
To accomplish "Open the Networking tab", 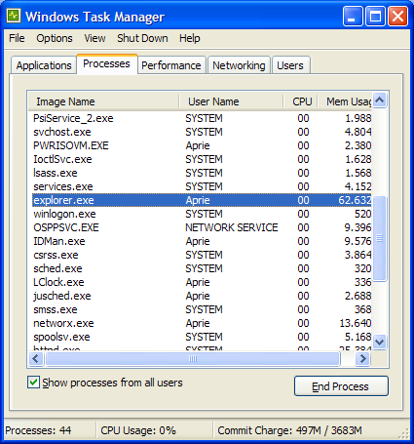I will pos(239,65).
